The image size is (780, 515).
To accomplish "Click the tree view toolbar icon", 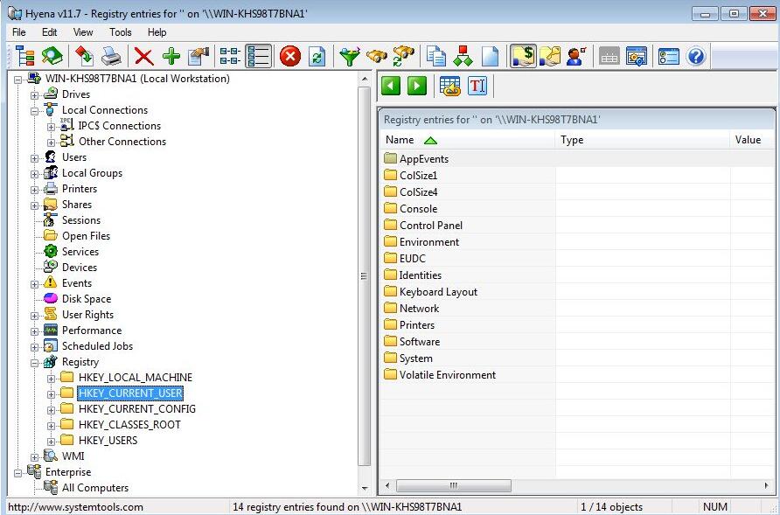I will click(24, 56).
